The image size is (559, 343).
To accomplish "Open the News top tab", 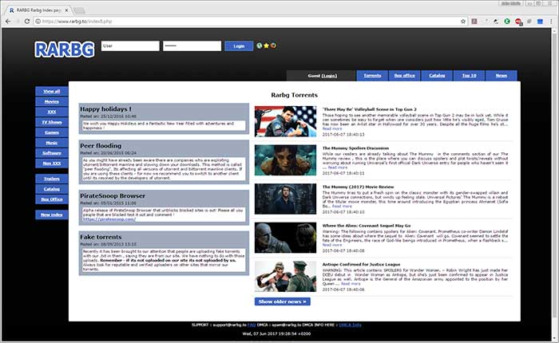I will pyautogui.click(x=502, y=76).
